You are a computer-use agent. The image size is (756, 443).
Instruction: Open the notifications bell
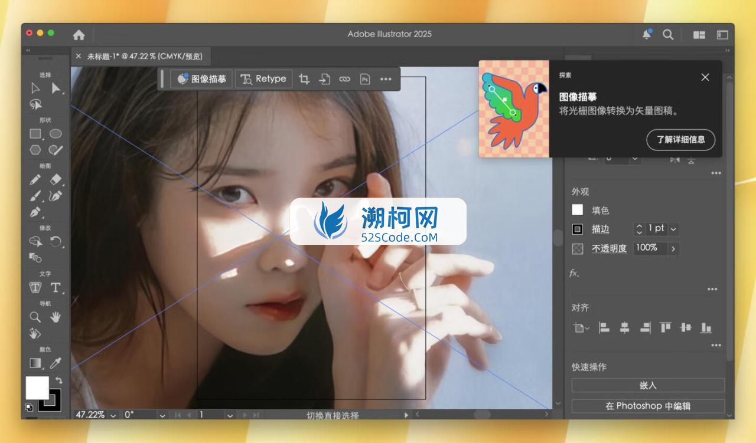click(x=647, y=34)
